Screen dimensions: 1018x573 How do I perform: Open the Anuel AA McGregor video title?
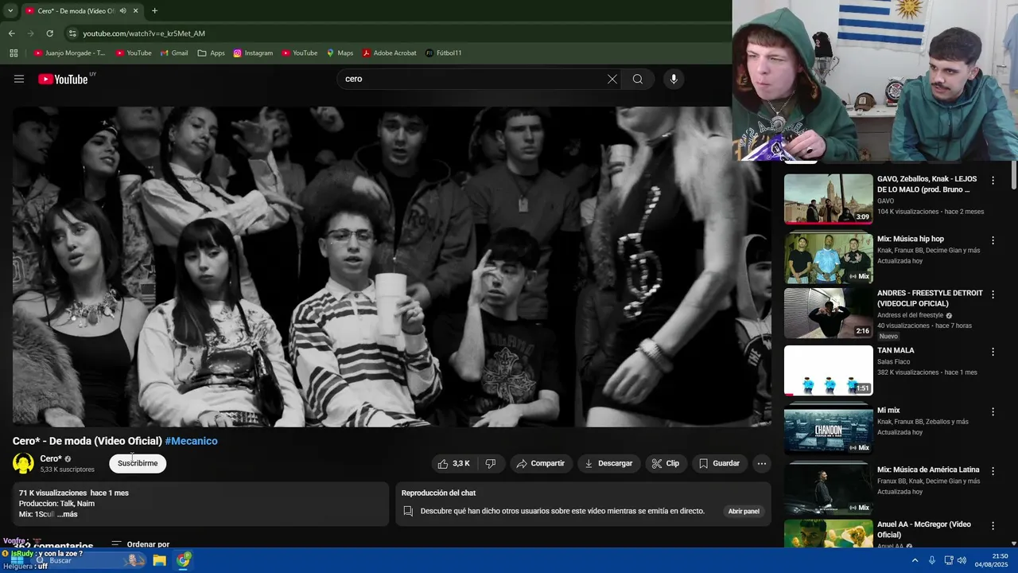coord(924,530)
